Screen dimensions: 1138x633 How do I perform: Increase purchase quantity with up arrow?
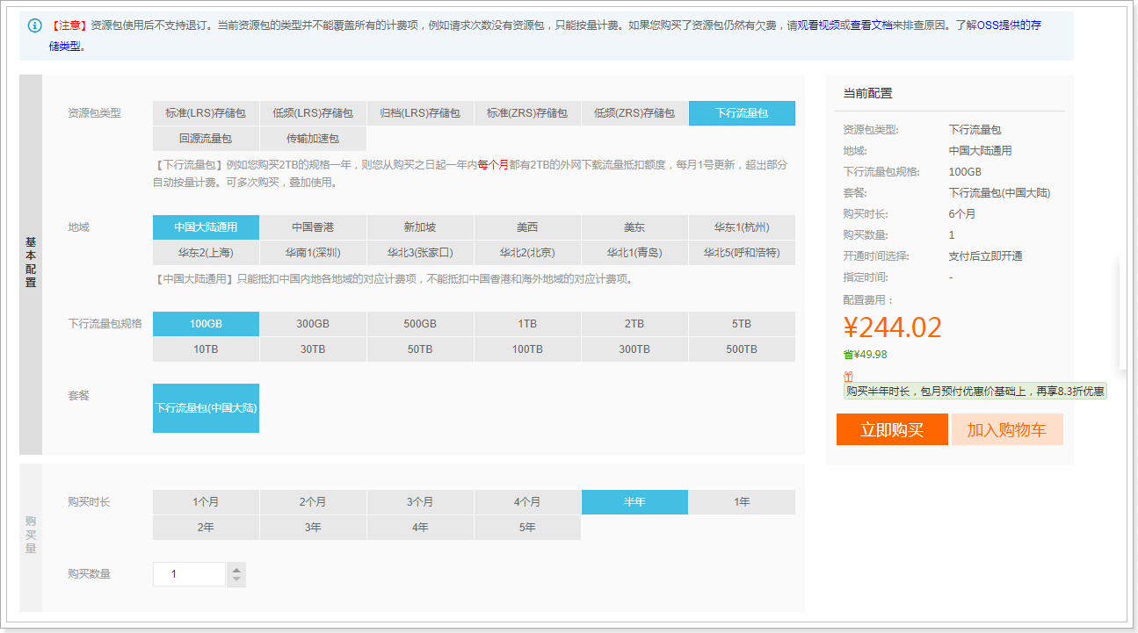click(x=236, y=569)
